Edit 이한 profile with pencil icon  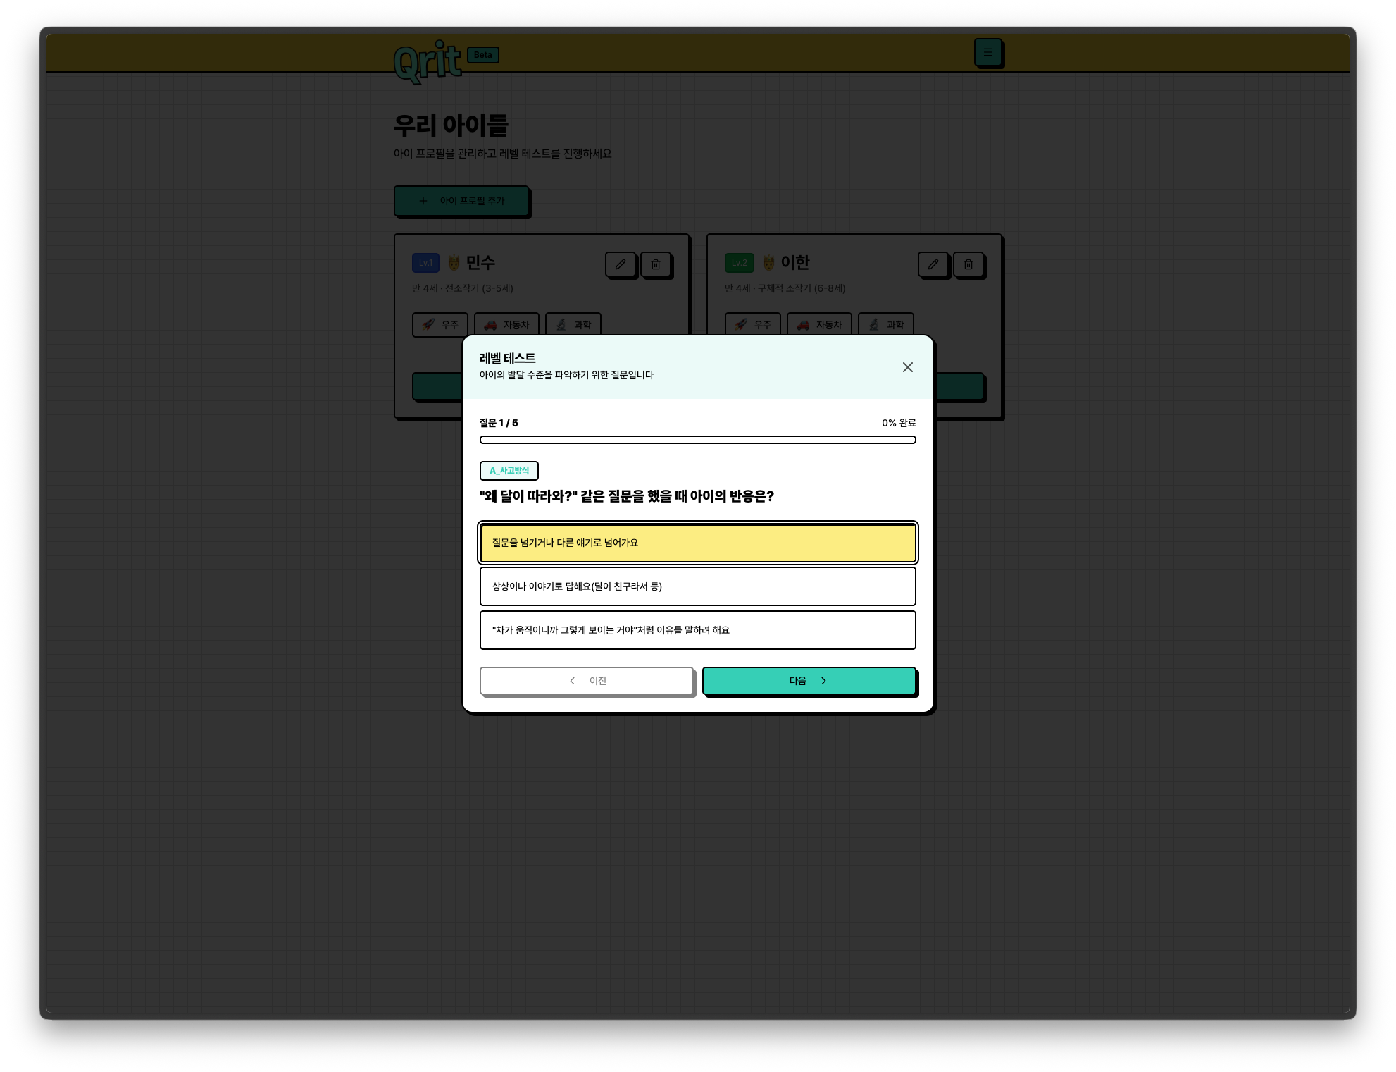933,264
